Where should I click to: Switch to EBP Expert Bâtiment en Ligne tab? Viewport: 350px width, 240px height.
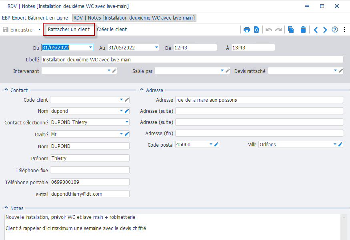[x=35, y=18]
